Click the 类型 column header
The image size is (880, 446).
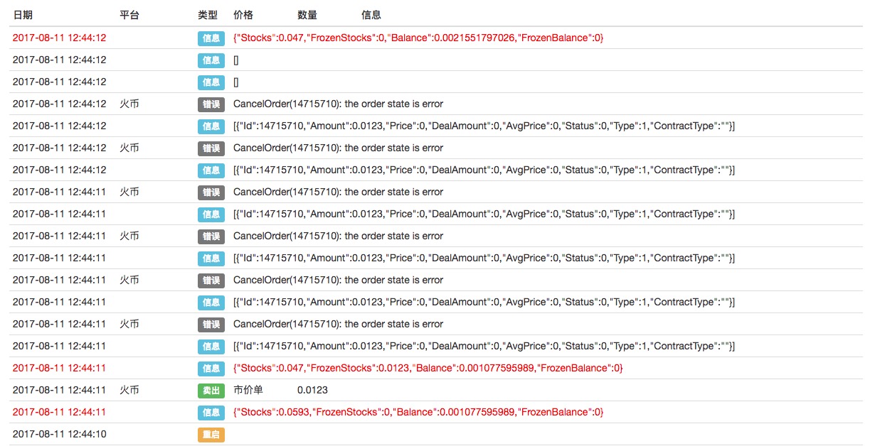pyautogui.click(x=208, y=15)
